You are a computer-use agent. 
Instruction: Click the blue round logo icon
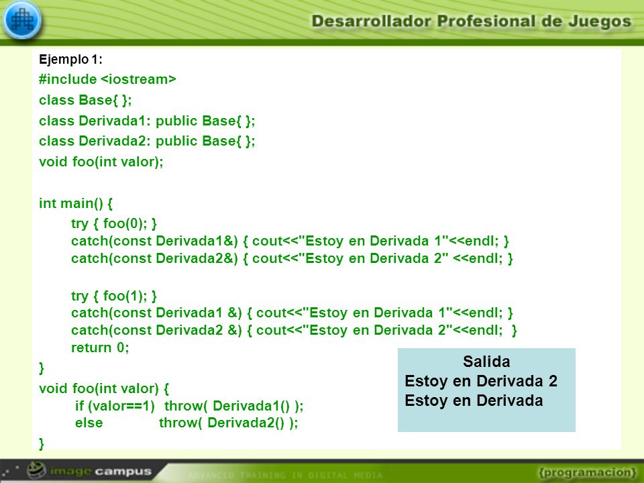point(21,19)
